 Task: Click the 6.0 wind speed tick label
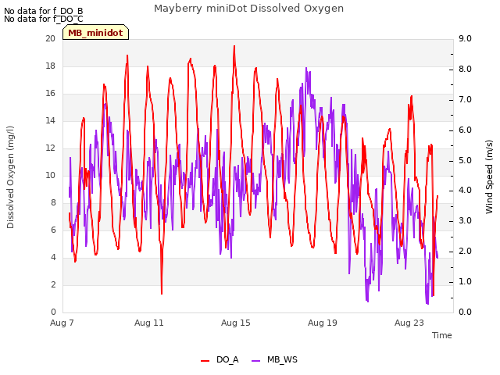pos(465,130)
